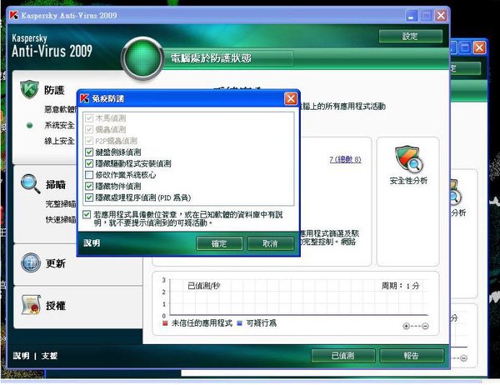This screenshot has width=500, height=385.
Task: Click 取消 button in dialog
Action: click(270, 243)
